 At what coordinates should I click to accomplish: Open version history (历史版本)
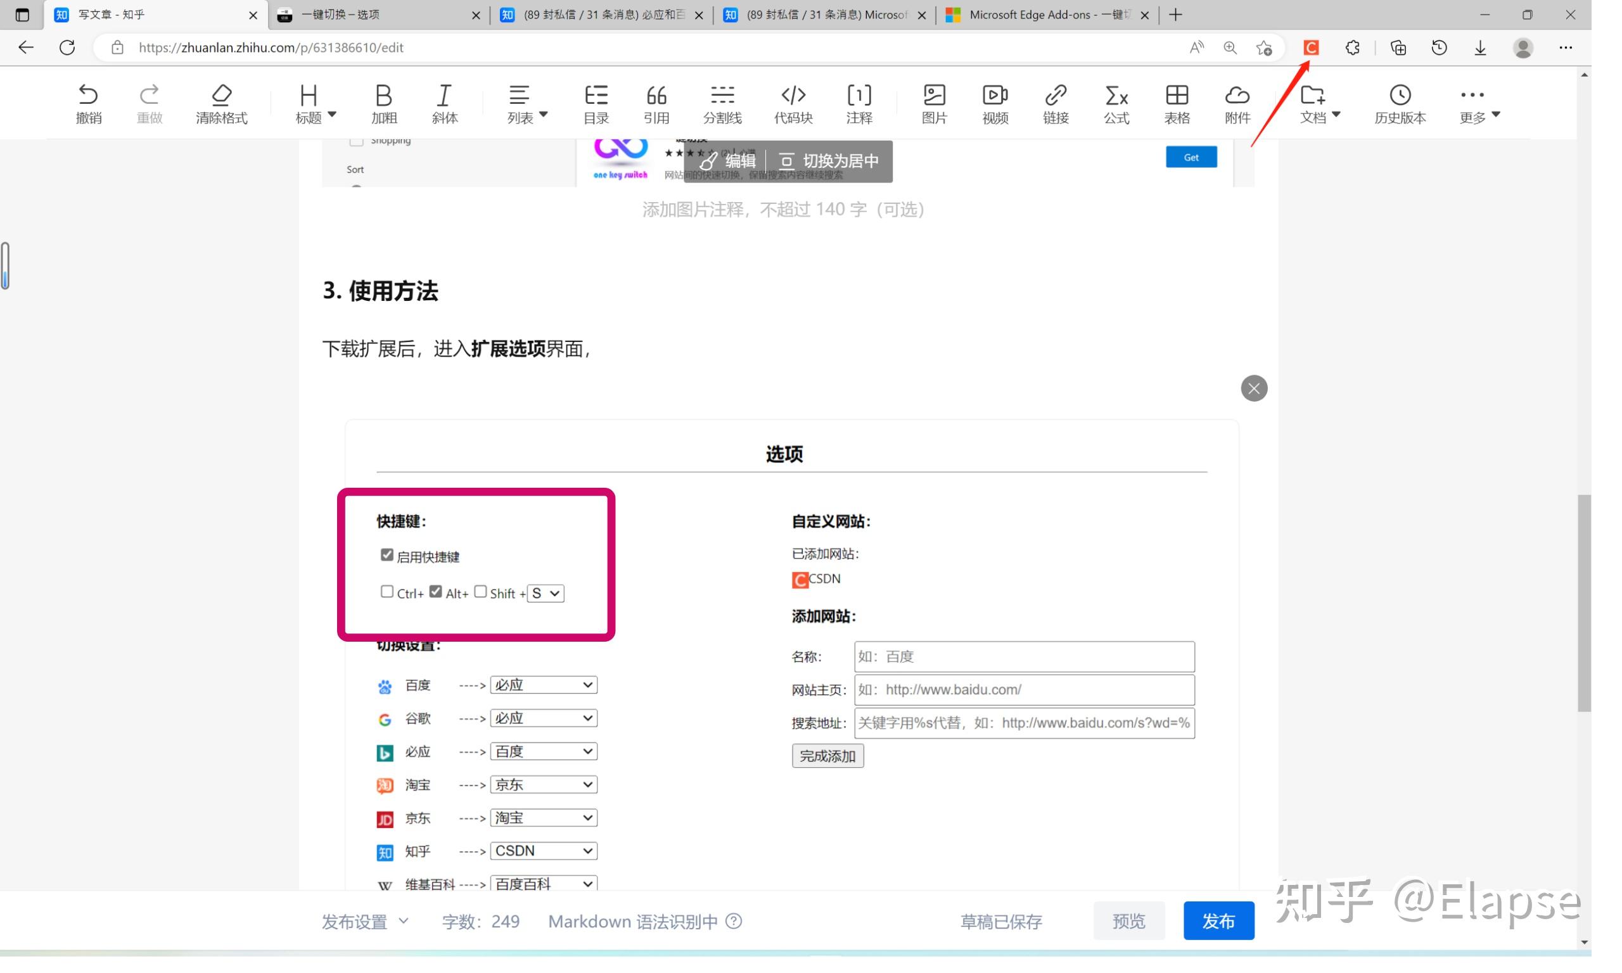[1400, 105]
